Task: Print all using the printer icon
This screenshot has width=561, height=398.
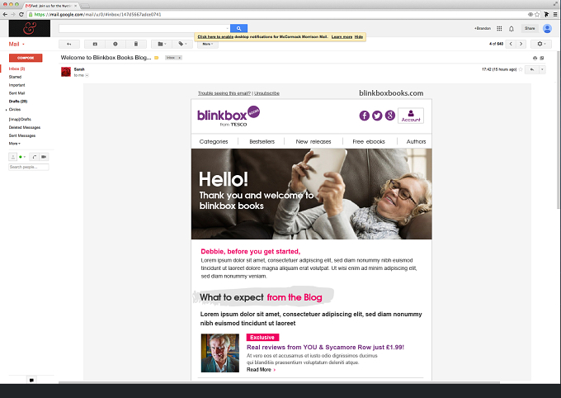Action: (535, 58)
